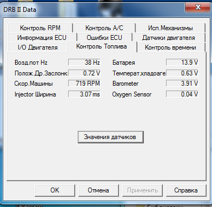The image size is (212, 207).
Task: Click the Скор.Машины label
Action: [x=34, y=84]
